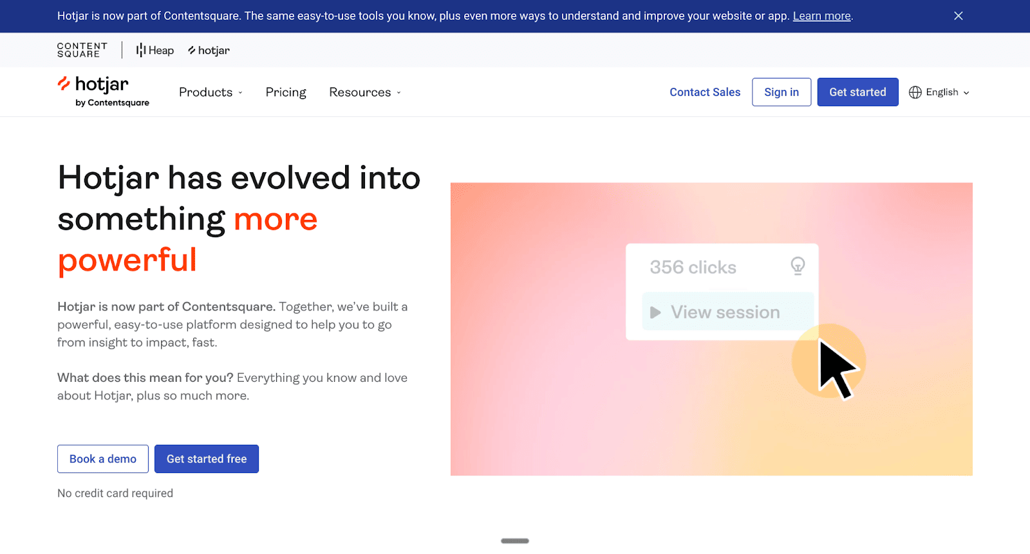Click the Hotjar by Contentsquare main logo
Screen dimensions: 1030x554
pos(103,92)
